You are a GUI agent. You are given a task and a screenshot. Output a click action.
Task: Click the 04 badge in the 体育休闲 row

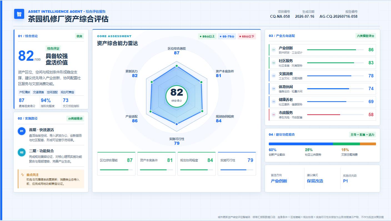coord(274,89)
